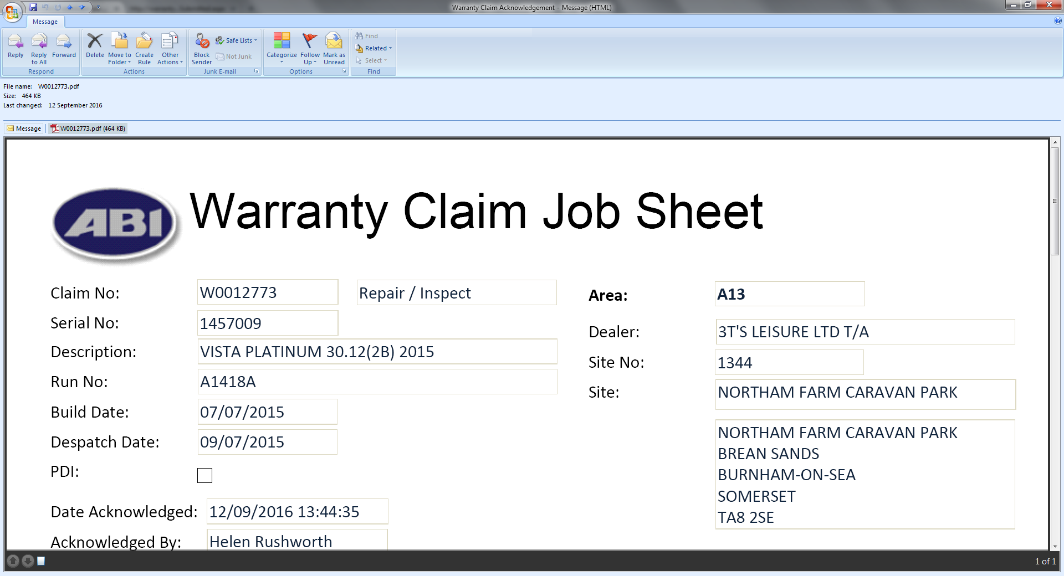Save using quick access toolbar icon
Image resolution: width=1064 pixels, height=576 pixels.
click(x=33, y=7)
